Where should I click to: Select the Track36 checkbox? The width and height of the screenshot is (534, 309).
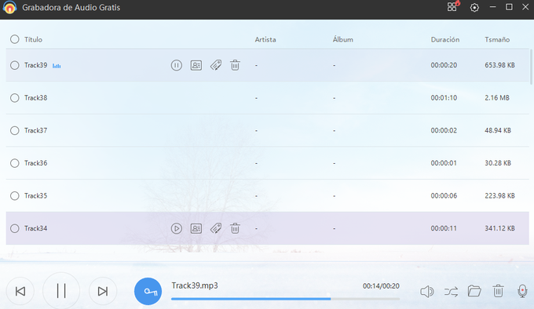point(15,163)
